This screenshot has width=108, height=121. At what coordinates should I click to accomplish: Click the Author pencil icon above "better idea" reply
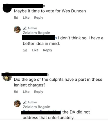pyautogui.click(x=25, y=28)
